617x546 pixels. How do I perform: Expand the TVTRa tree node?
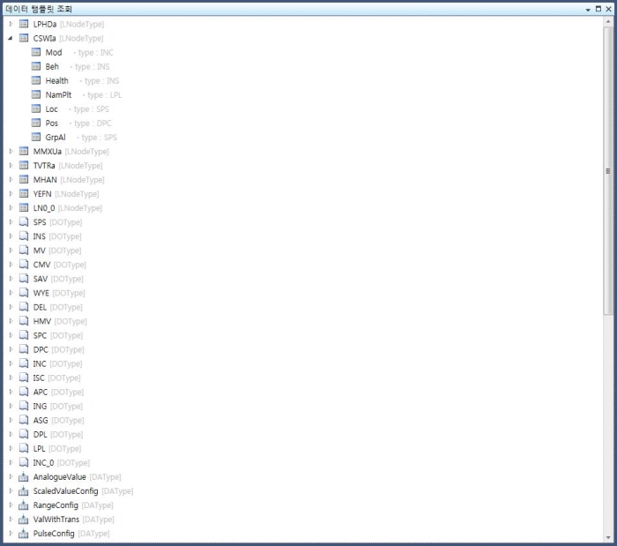(11, 165)
